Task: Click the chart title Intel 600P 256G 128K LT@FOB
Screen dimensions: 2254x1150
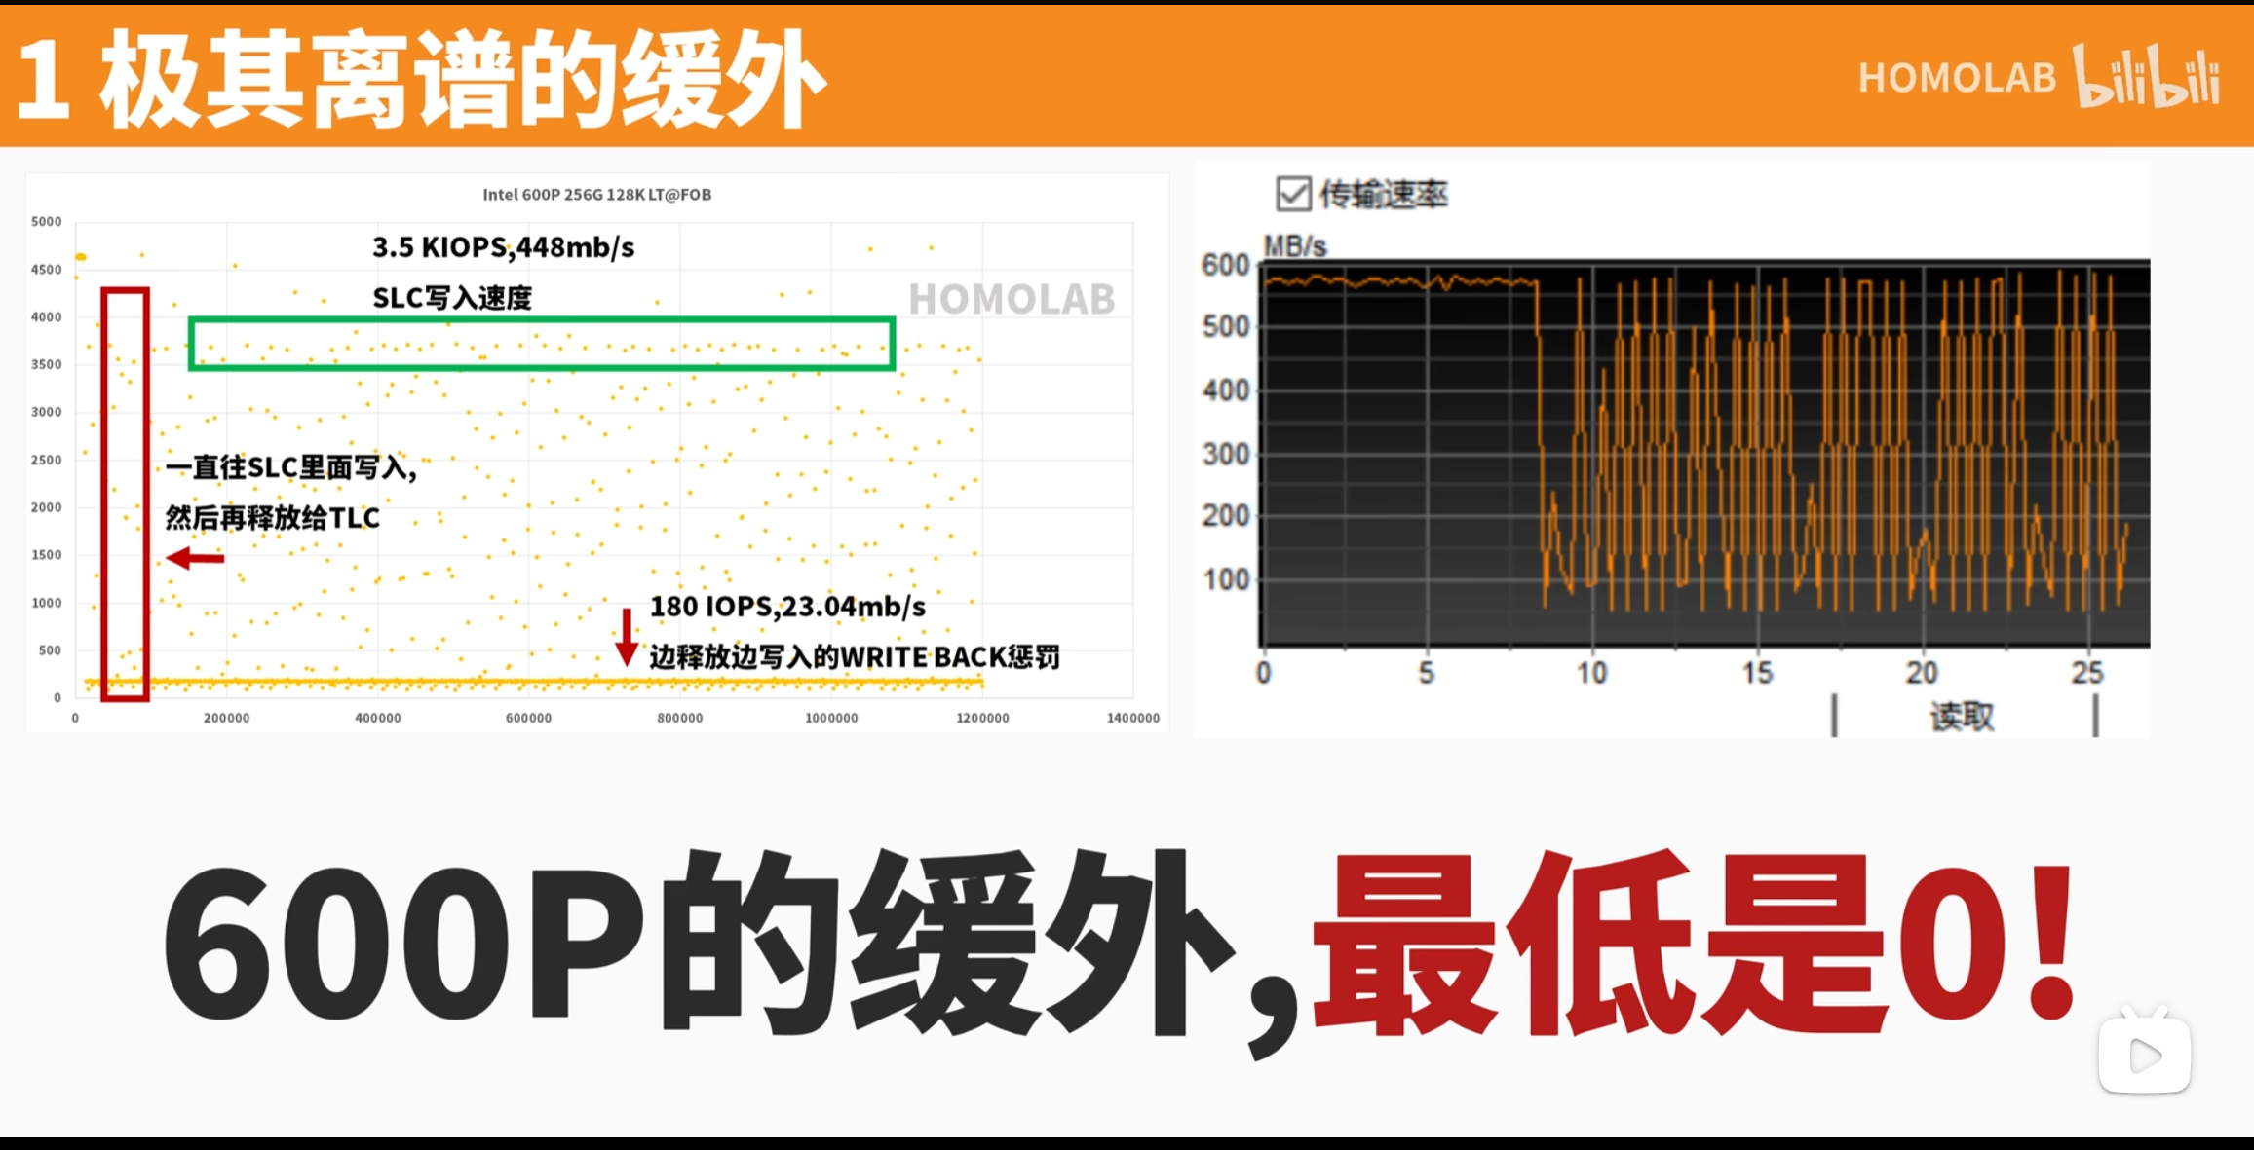Action: click(x=597, y=195)
